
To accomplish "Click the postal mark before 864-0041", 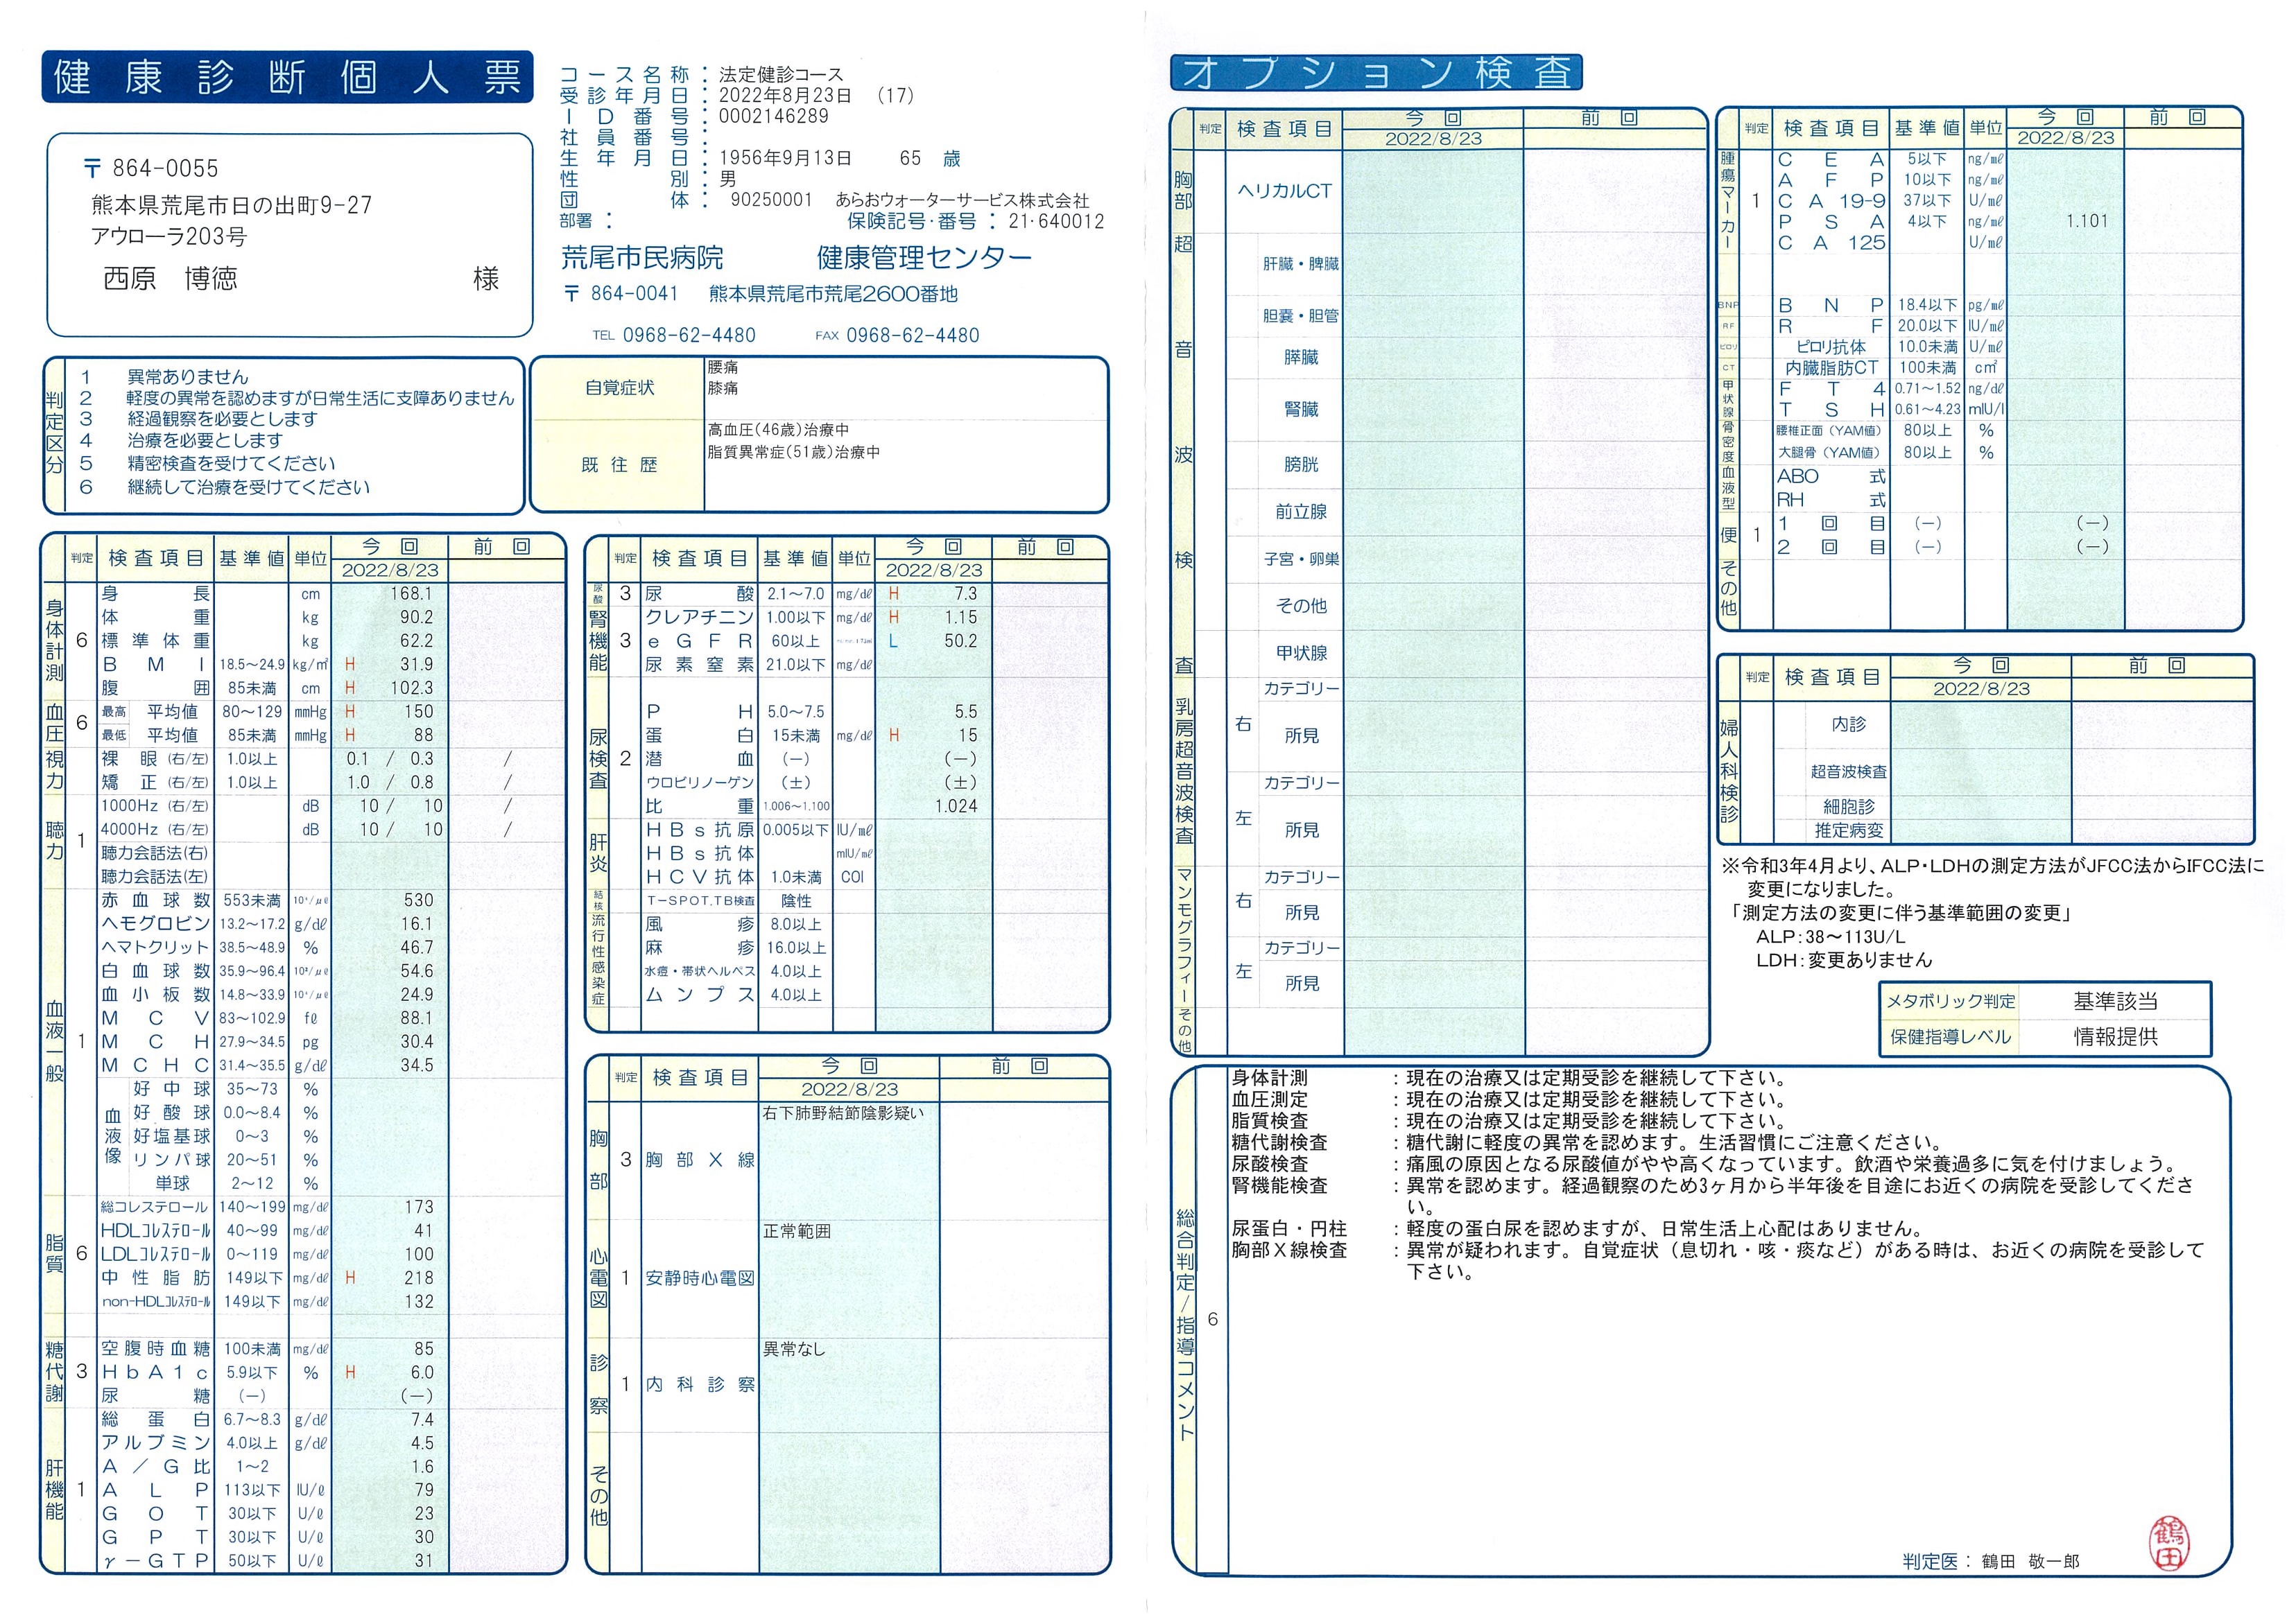I will click(572, 294).
